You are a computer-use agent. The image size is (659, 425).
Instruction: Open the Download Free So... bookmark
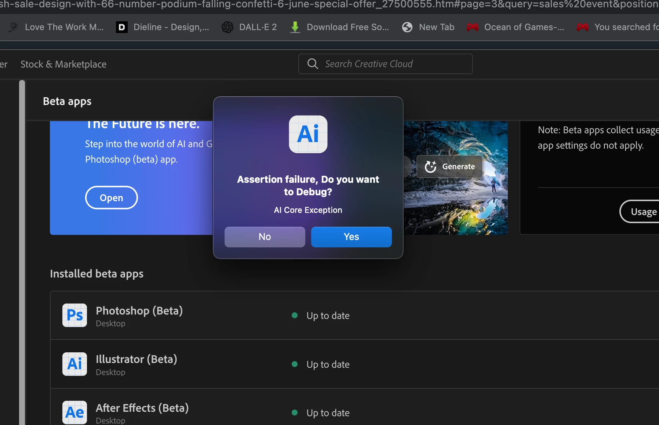coord(339,27)
